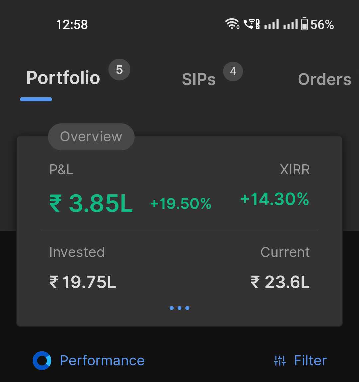Viewport: 359px width, 382px height.
Task: Expand overview via three blue dots
Action: pyautogui.click(x=179, y=308)
